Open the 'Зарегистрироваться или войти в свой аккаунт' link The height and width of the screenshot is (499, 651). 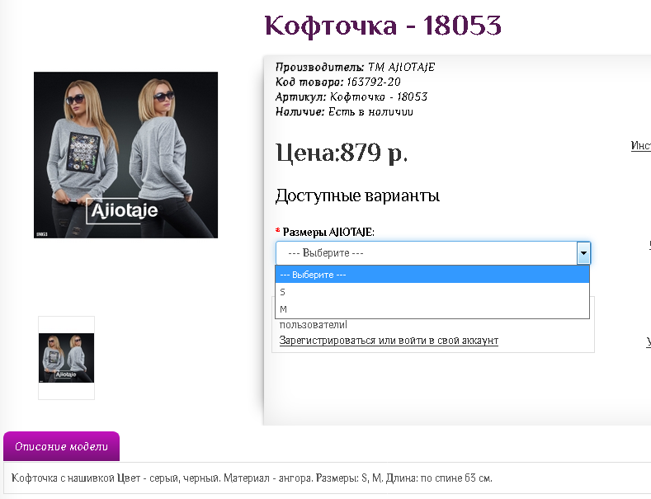pyautogui.click(x=389, y=341)
